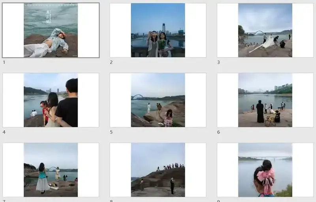316x202 pixels.
Task: Select slide 3 with white fabric on riverbank
Action: click(x=265, y=30)
